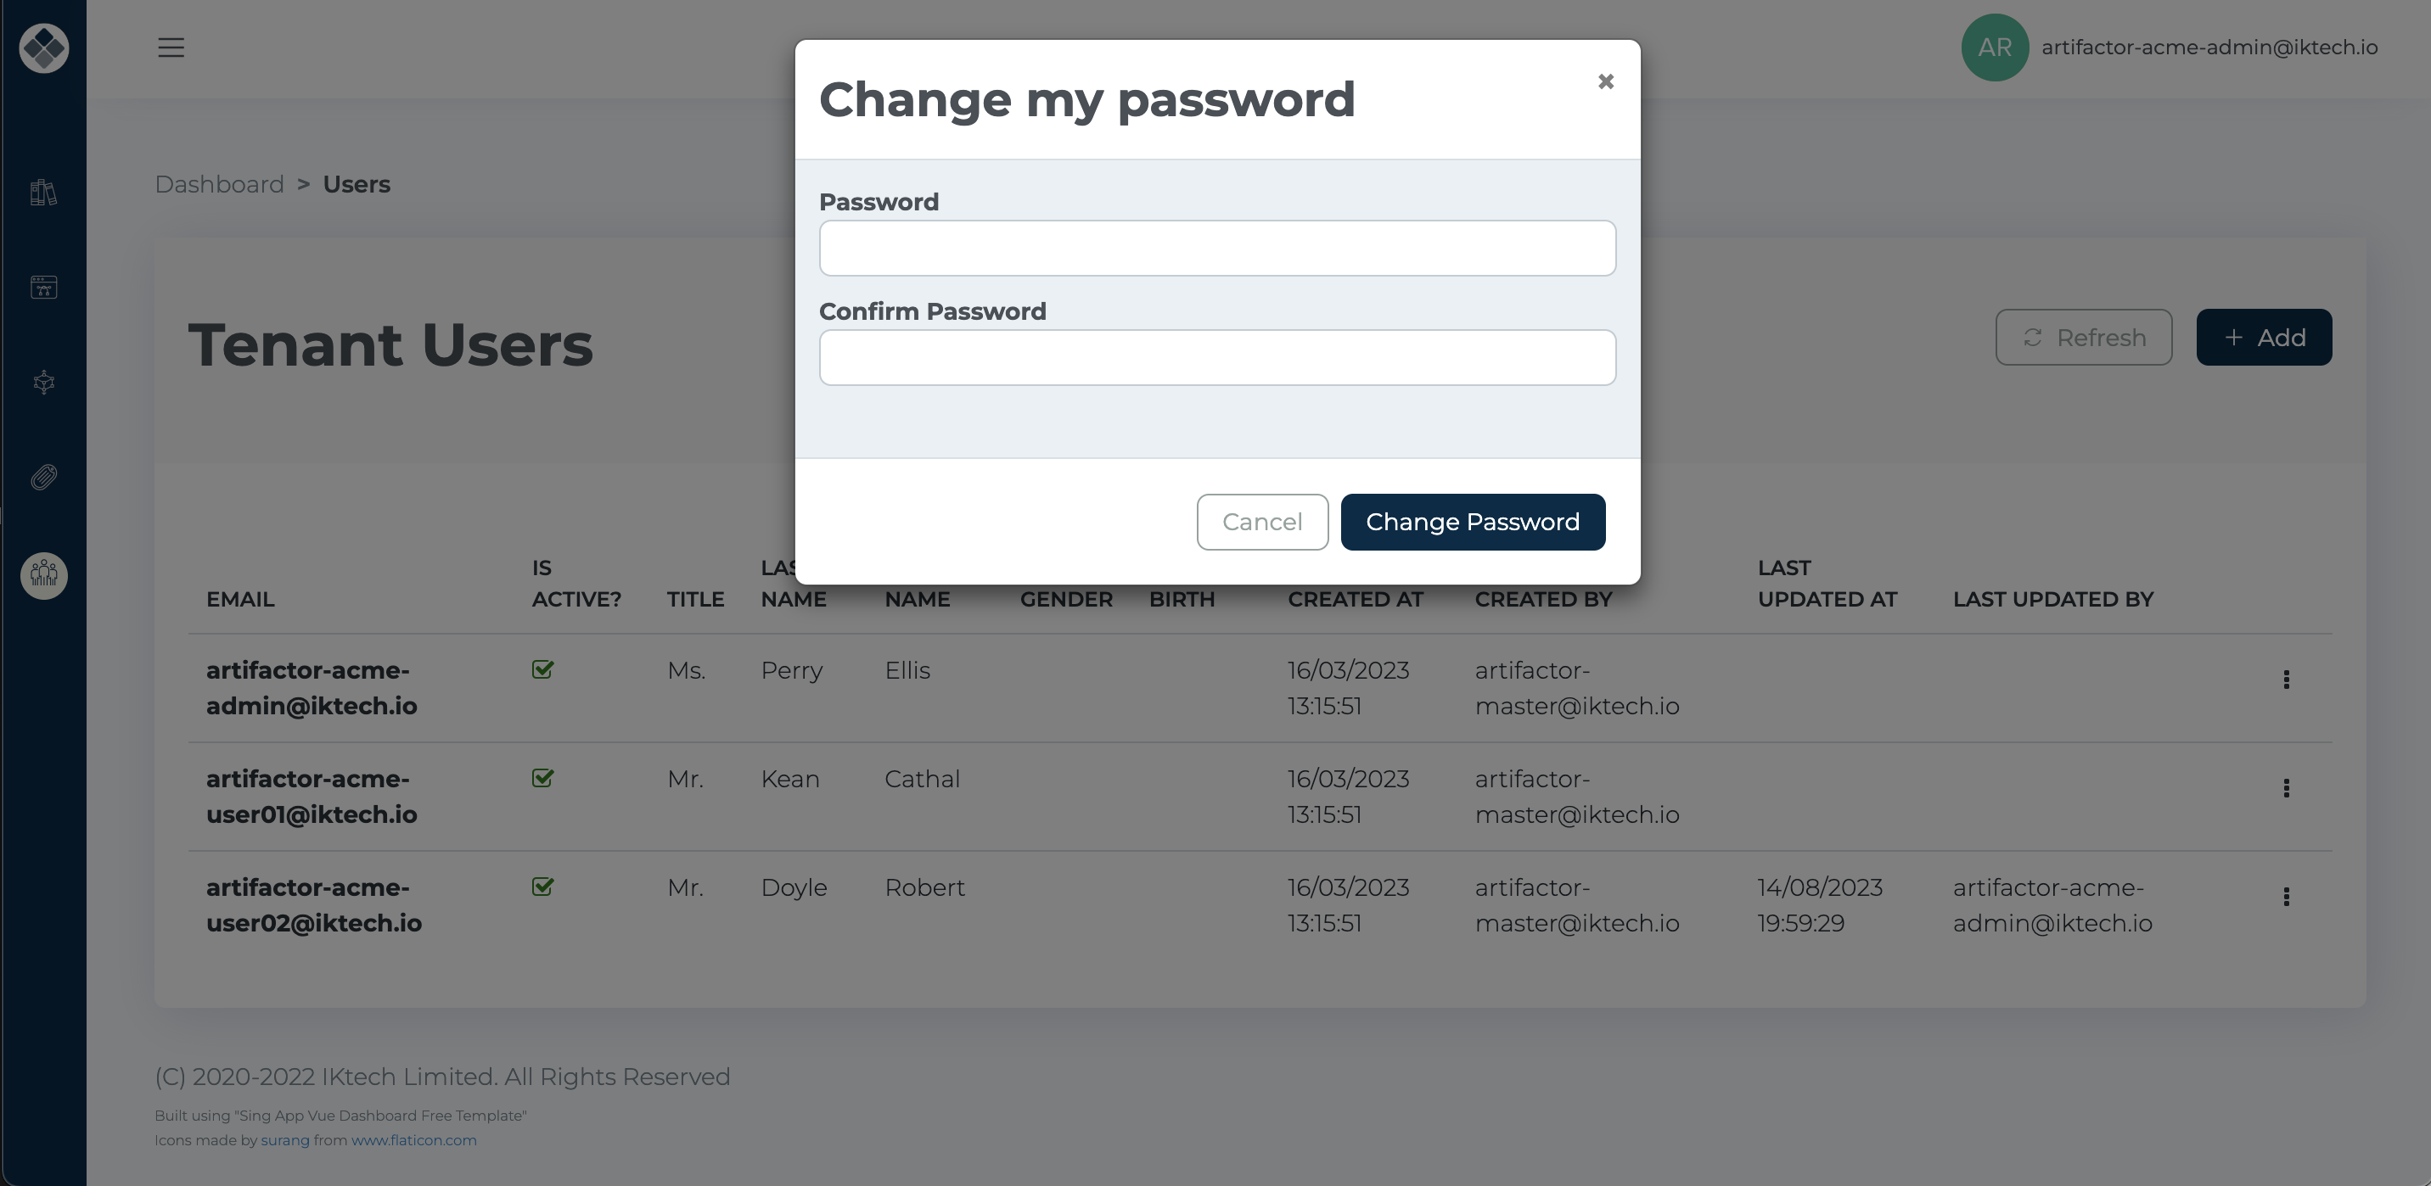Open the users section sidebar icon

(43, 575)
